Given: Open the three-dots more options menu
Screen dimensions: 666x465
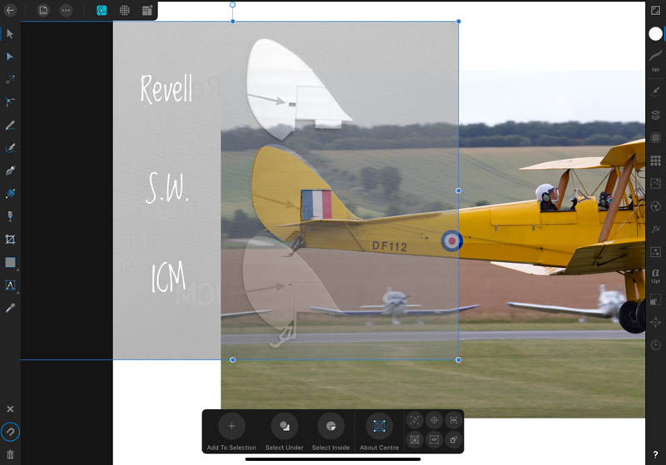Looking at the screenshot, I should point(66,10).
